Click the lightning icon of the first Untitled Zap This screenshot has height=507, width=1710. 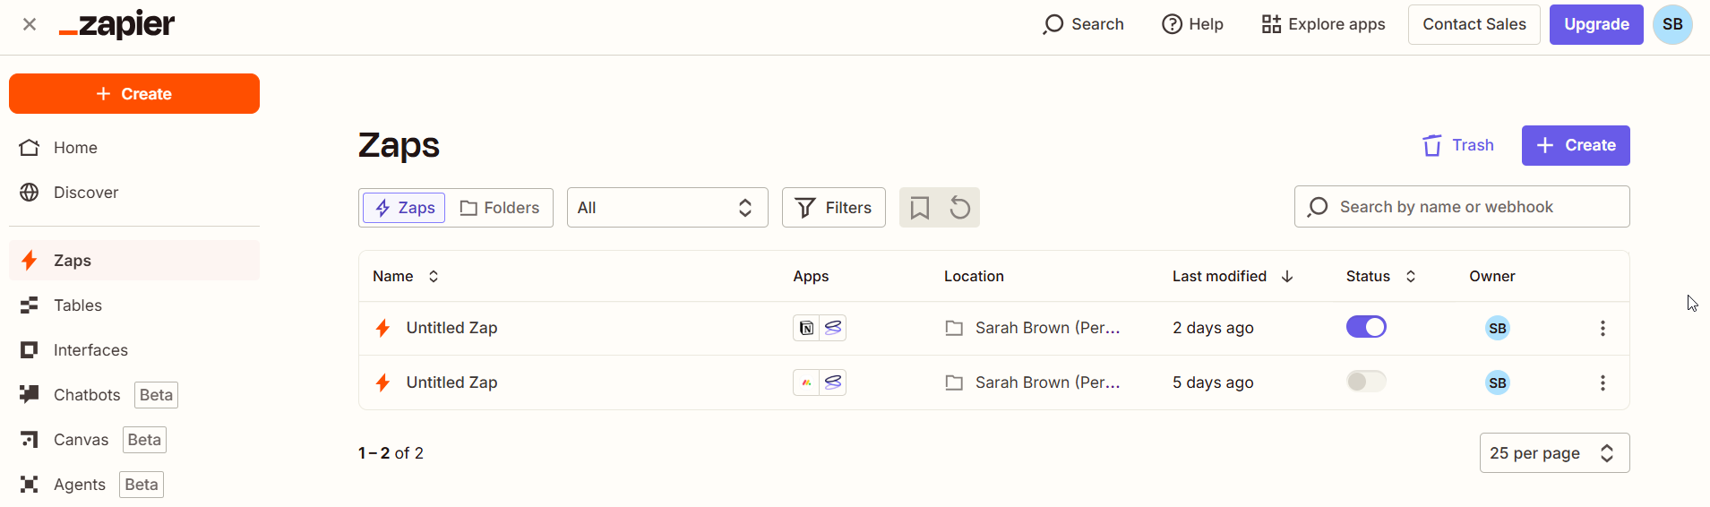[382, 328]
